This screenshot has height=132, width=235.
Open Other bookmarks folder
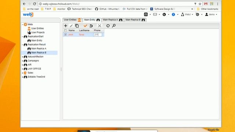207,9
